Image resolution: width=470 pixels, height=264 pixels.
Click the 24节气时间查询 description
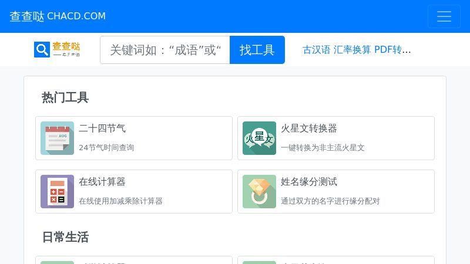[x=106, y=148]
